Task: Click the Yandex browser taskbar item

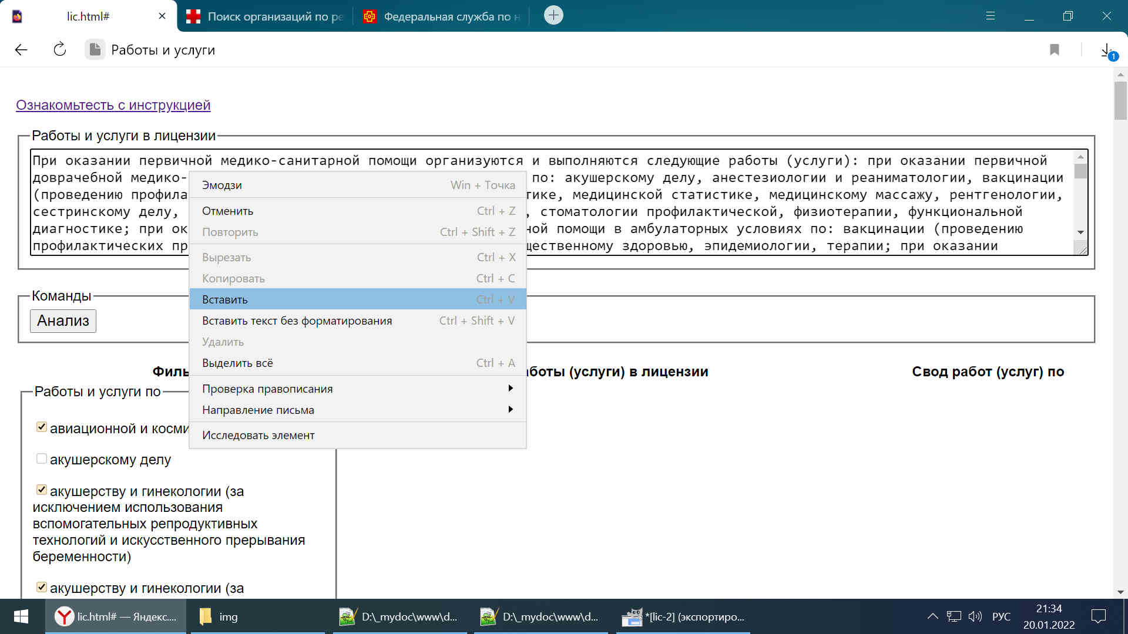Action: click(x=116, y=616)
